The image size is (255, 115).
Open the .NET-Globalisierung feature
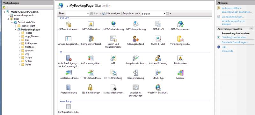(x=113, y=26)
